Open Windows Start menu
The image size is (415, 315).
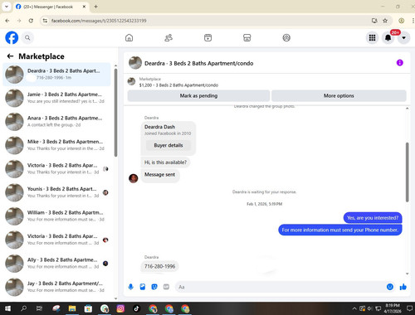tap(7, 308)
